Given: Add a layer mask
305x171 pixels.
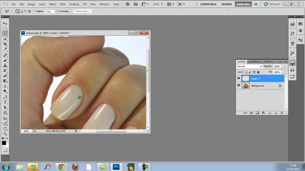Looking at the screenshot, I should [257, 113].
